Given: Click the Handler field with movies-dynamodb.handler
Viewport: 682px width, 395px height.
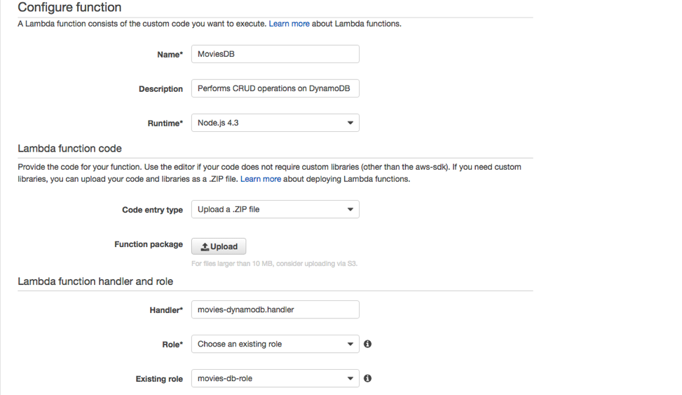Looking at the screenshot, I should (275, 309).
